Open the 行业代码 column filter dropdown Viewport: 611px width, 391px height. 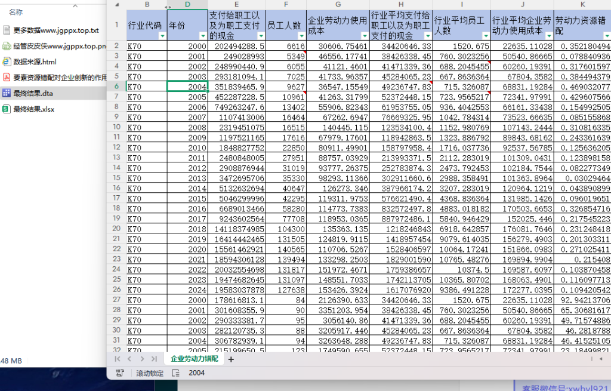162,36
